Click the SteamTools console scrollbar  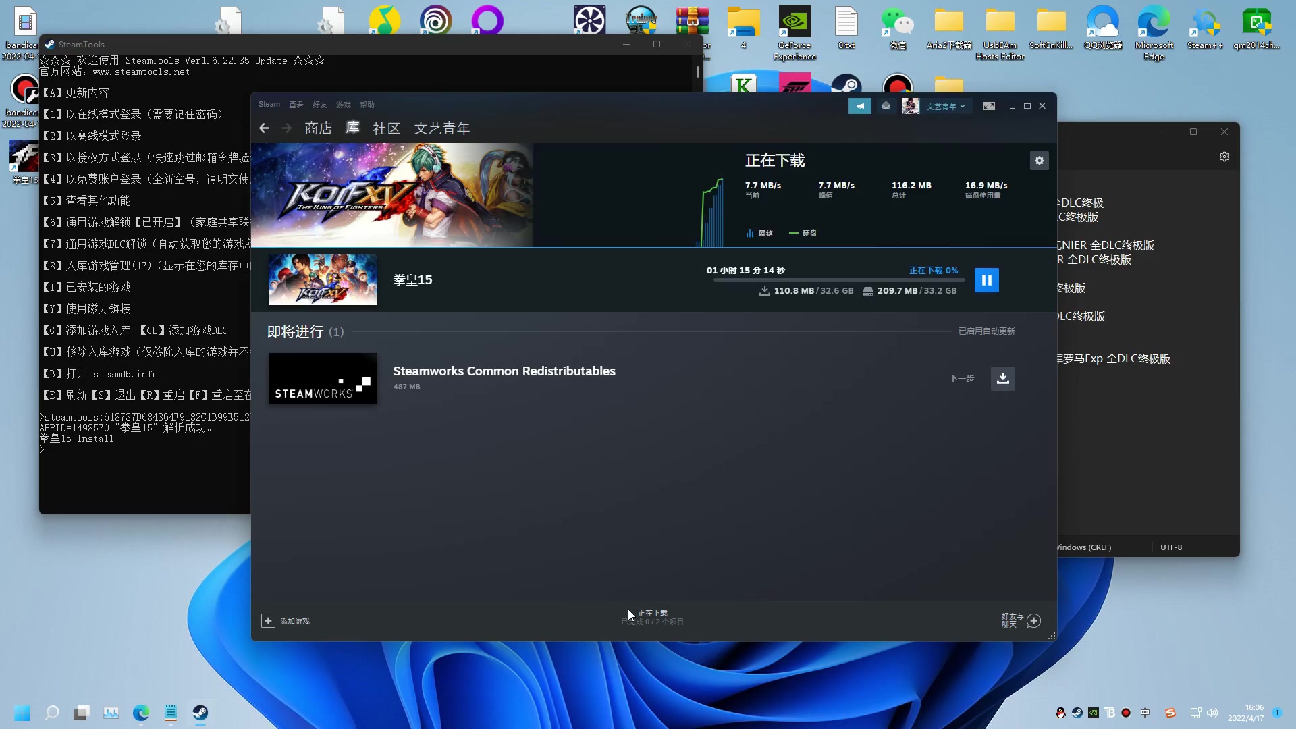click(698, 72)
